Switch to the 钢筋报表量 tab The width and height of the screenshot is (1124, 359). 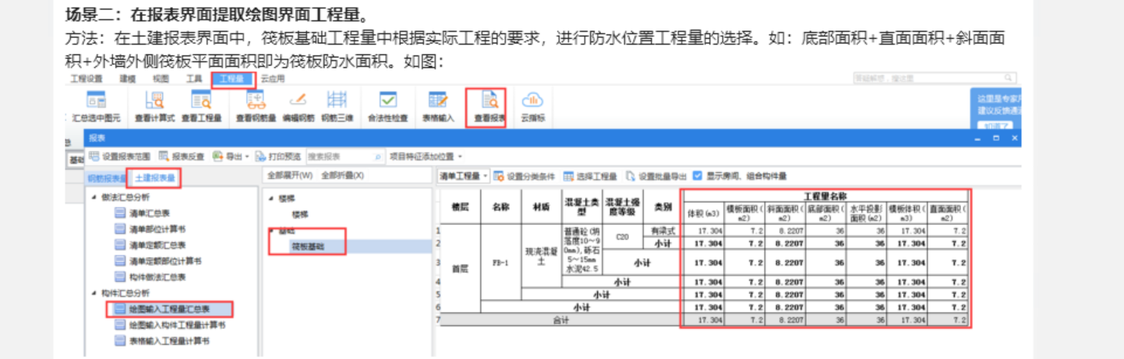(x=107, y=178)
